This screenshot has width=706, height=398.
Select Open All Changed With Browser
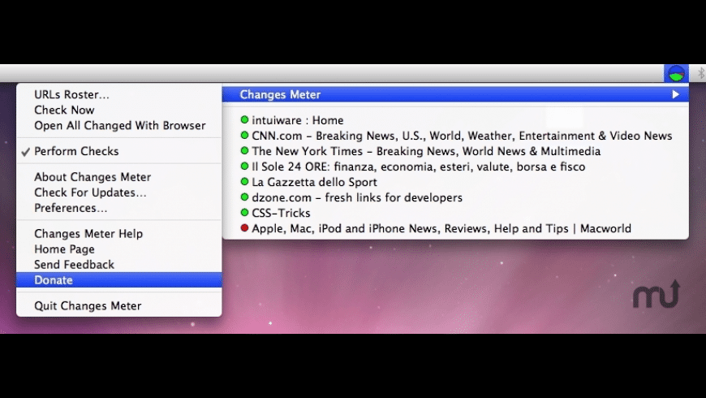pos(118,125)
